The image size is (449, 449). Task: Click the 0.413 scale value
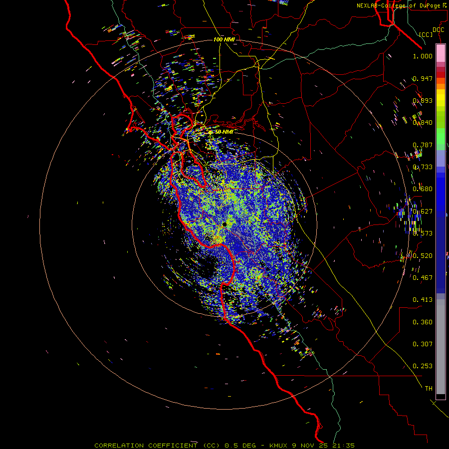click(x=423, y=300)
